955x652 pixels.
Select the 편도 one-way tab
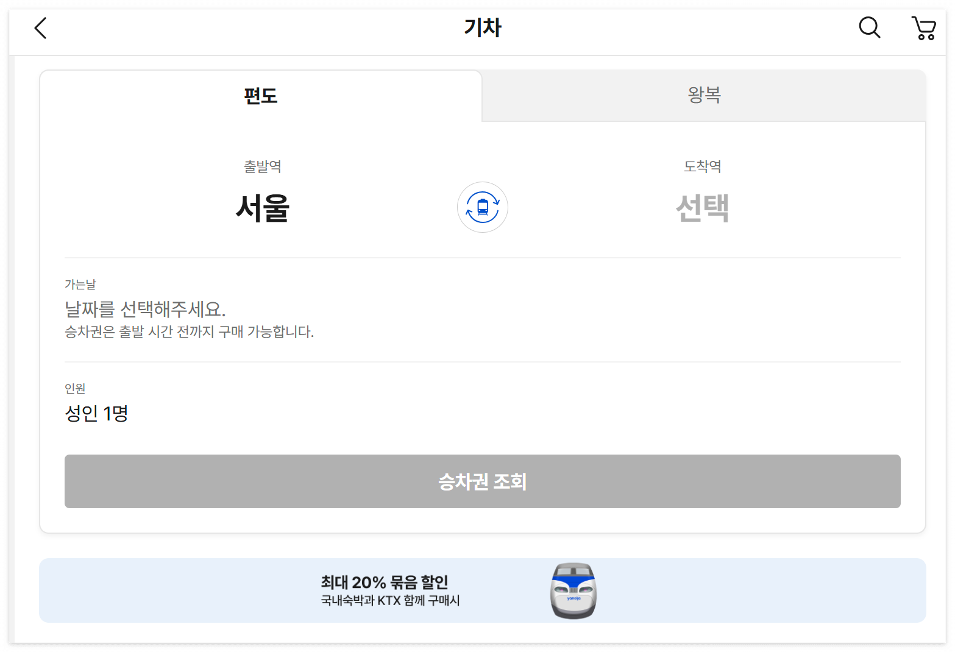click(260, 95)
